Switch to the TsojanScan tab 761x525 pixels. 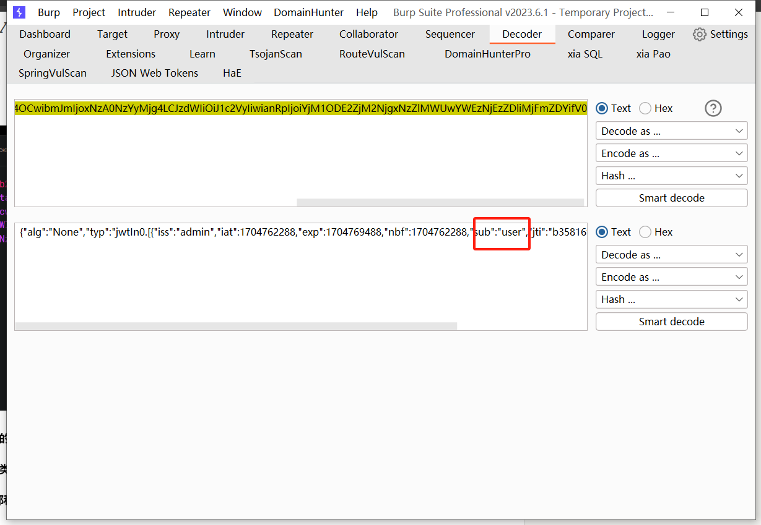pos(276,54)
